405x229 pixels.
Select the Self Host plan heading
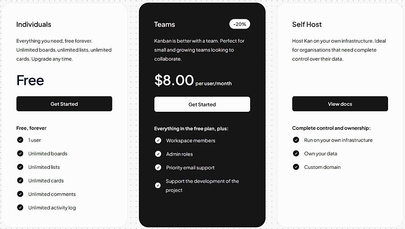click(x=307, y=25)
